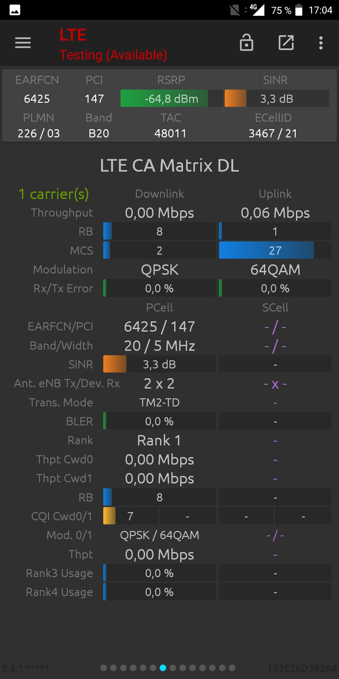Tap the export/share icon in toolbar
339x679 pixels.
(x=286, y=42)
